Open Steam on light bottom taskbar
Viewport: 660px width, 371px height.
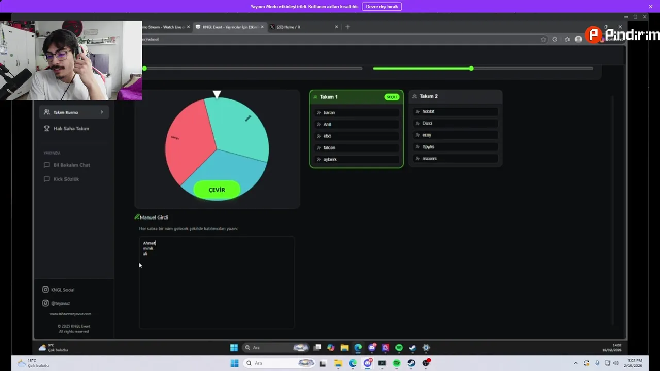pos(411,363)
